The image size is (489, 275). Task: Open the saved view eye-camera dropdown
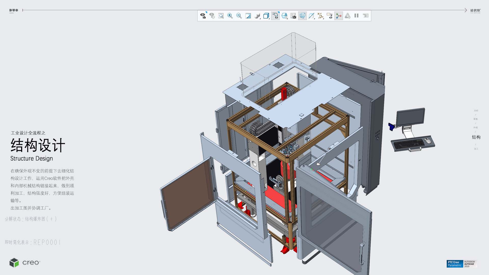click(x=203, y=16)
